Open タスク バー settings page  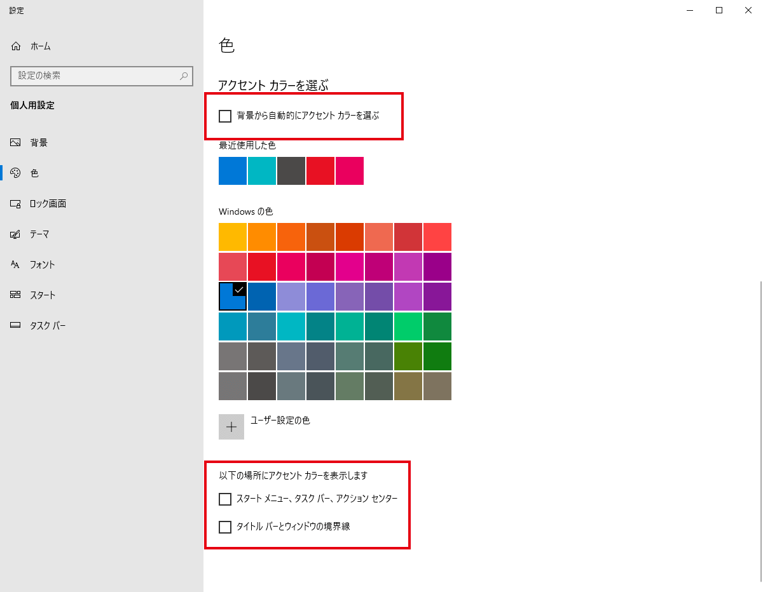[102, 326]
